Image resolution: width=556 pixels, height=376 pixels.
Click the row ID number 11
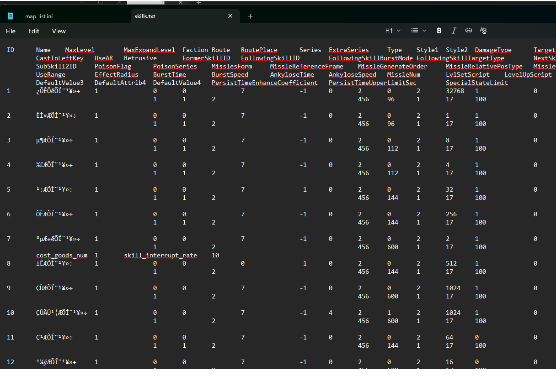(11, 337)
